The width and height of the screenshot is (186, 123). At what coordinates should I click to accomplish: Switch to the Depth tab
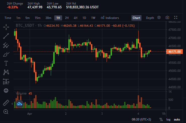pos(150,18)
